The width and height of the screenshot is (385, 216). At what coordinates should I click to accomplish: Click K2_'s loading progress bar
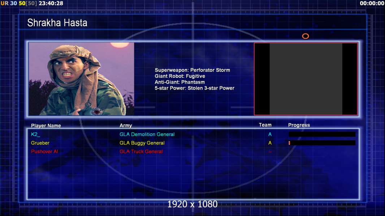click(322, 134)
